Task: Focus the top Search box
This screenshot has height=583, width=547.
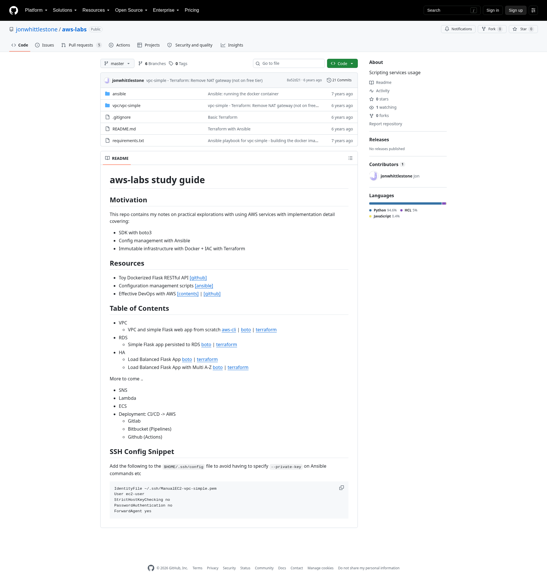Action: point(452,10)
